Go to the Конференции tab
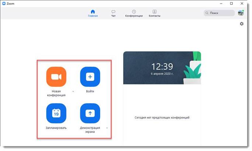 tap(134, 13)
